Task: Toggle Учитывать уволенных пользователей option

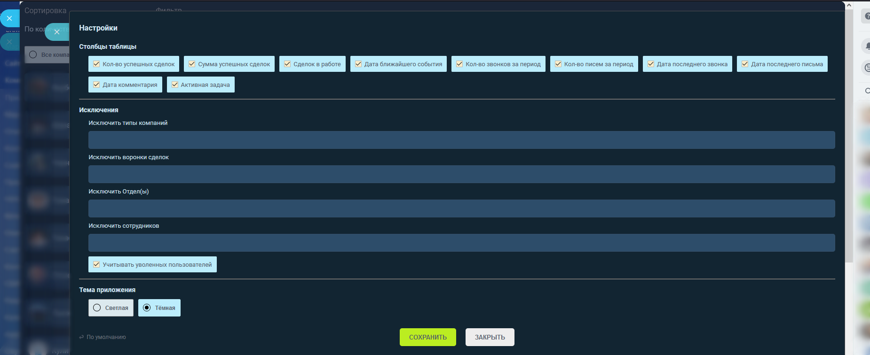Action: pos(96,264)
